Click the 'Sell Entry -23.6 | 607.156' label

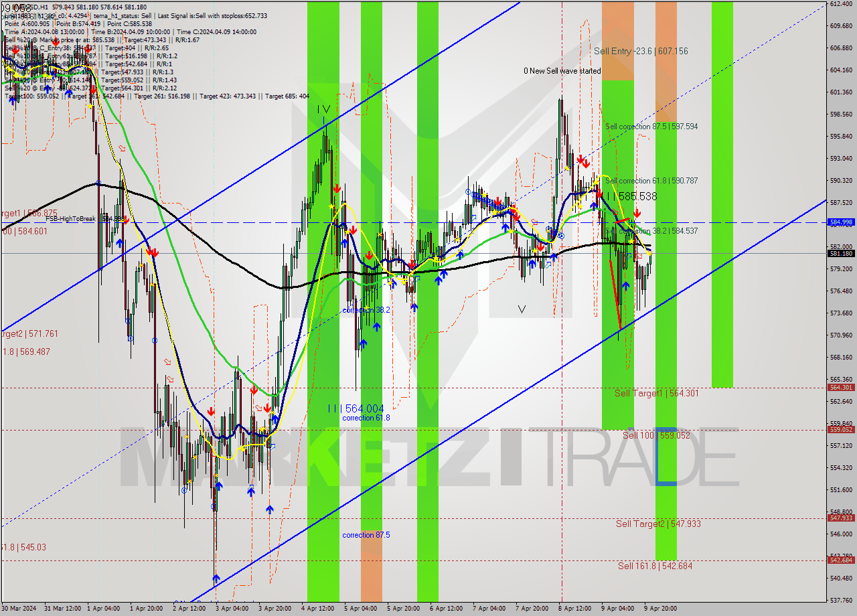tap(641, 51)
